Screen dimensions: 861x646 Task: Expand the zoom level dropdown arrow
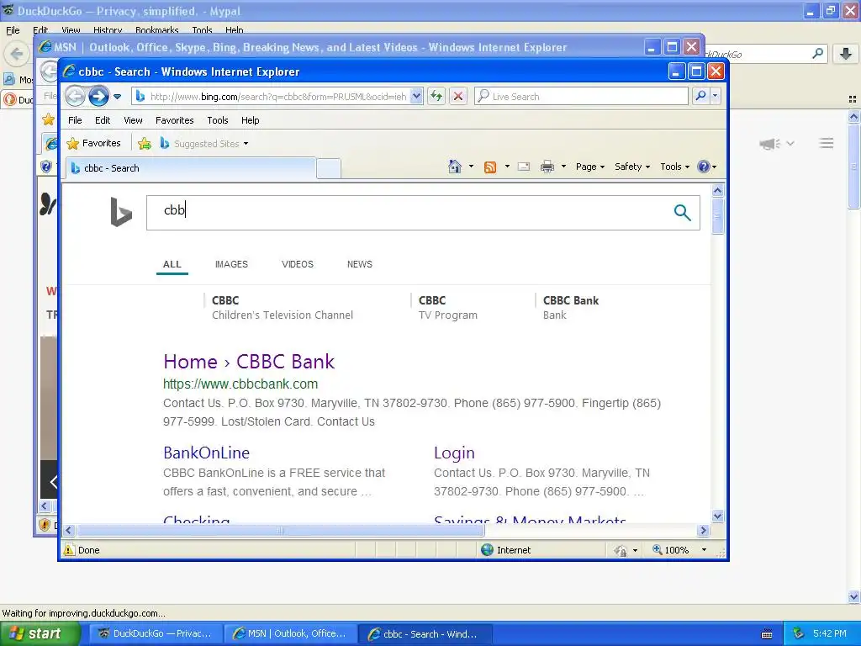(704, 550)
